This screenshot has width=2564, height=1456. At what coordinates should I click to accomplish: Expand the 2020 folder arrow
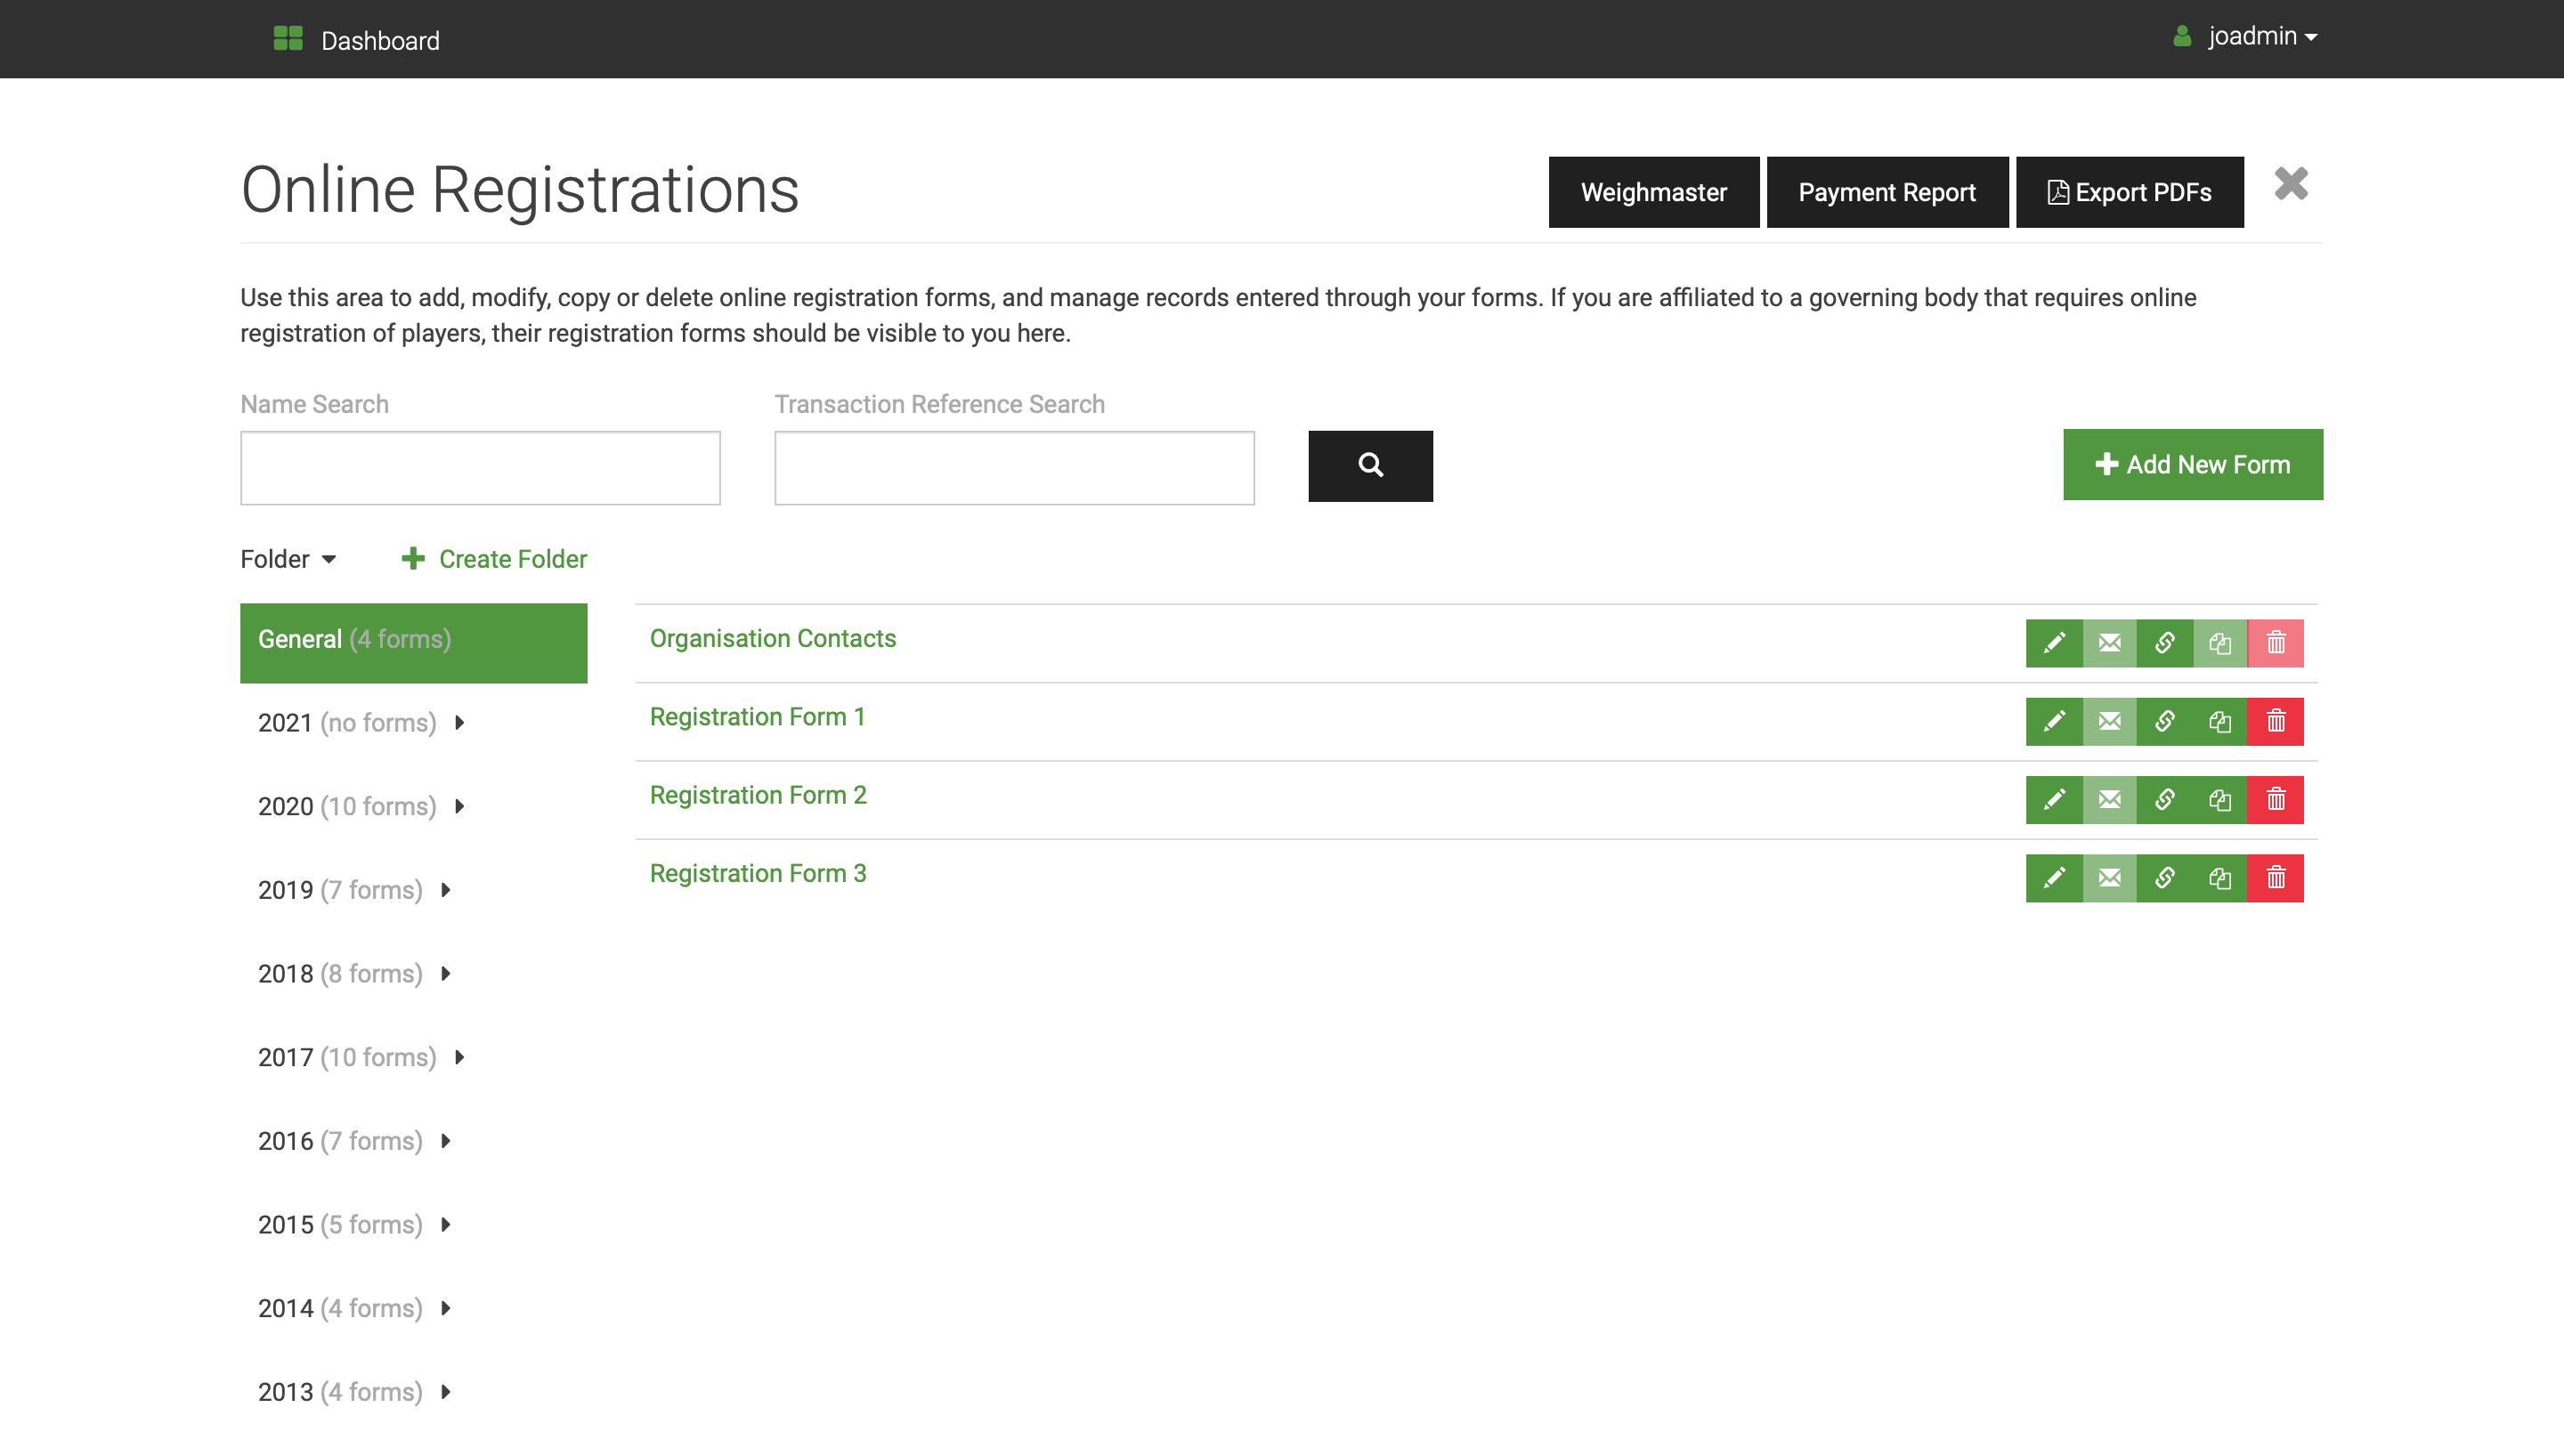[459, 807]
